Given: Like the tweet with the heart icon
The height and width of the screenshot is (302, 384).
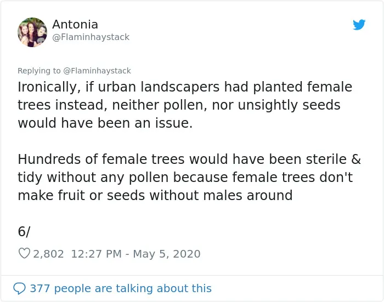Looking at the screenshot, I should (x=24, y=253).
